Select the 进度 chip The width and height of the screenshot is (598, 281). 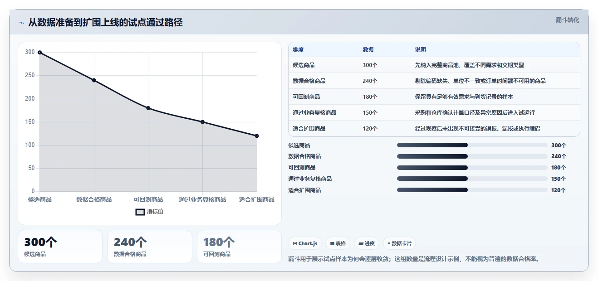coord(367,243)
